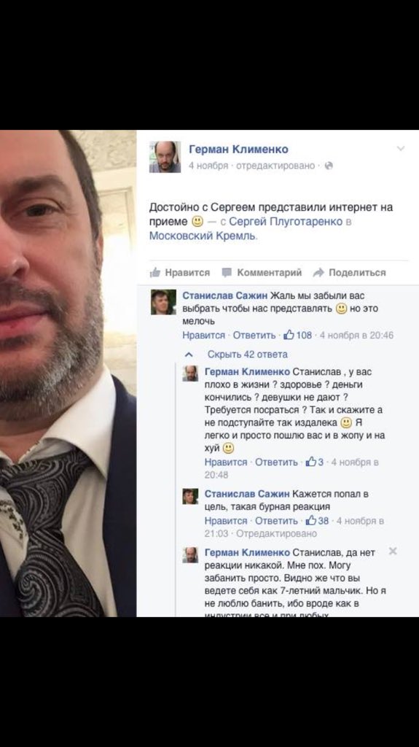Like the post with the Нравится thumbs-up button
The image size is (419, 747).
coord(180,273)
